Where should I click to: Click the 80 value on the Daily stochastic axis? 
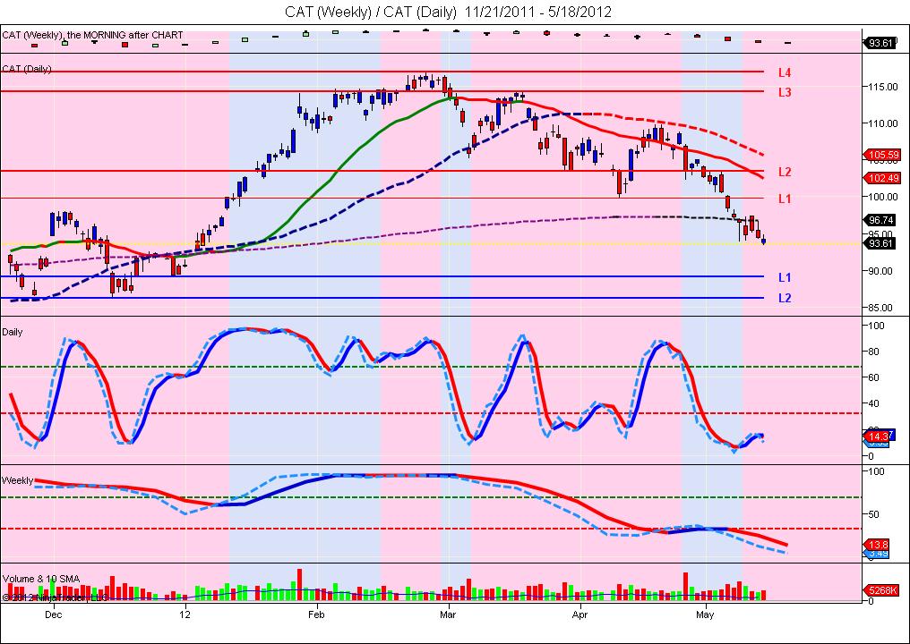click(x=873, y=352)
